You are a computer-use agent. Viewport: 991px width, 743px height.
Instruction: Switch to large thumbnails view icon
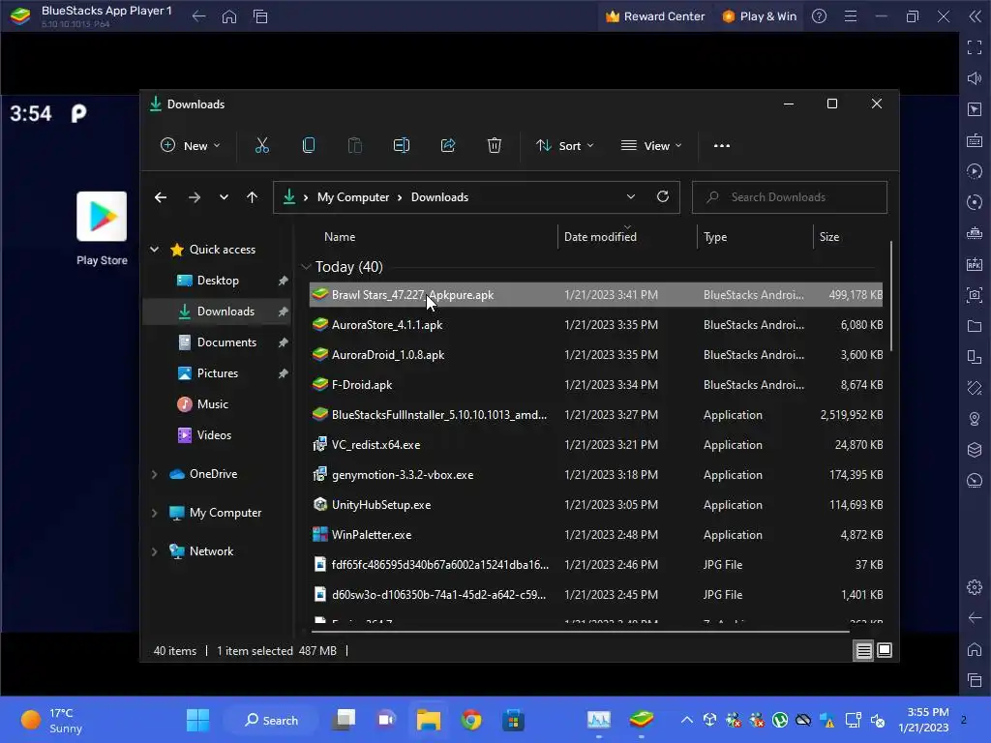point(885,650)
